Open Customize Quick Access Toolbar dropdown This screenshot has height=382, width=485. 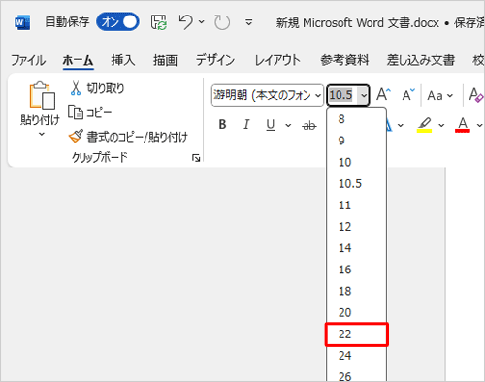pos(248,22)
